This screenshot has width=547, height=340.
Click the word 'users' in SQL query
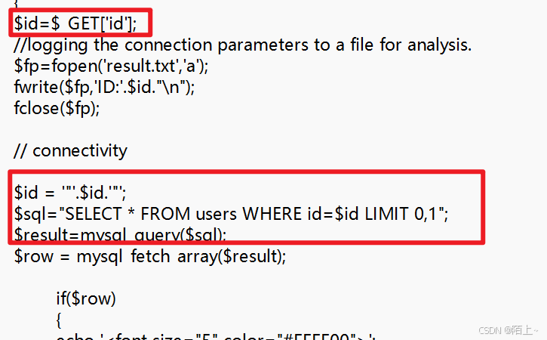217,215
